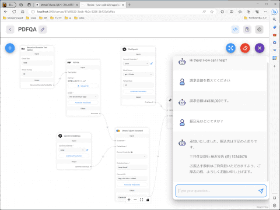
Task: Open ChatOpenAI Connect Credential dropdown
Action: tap(136, 63)
